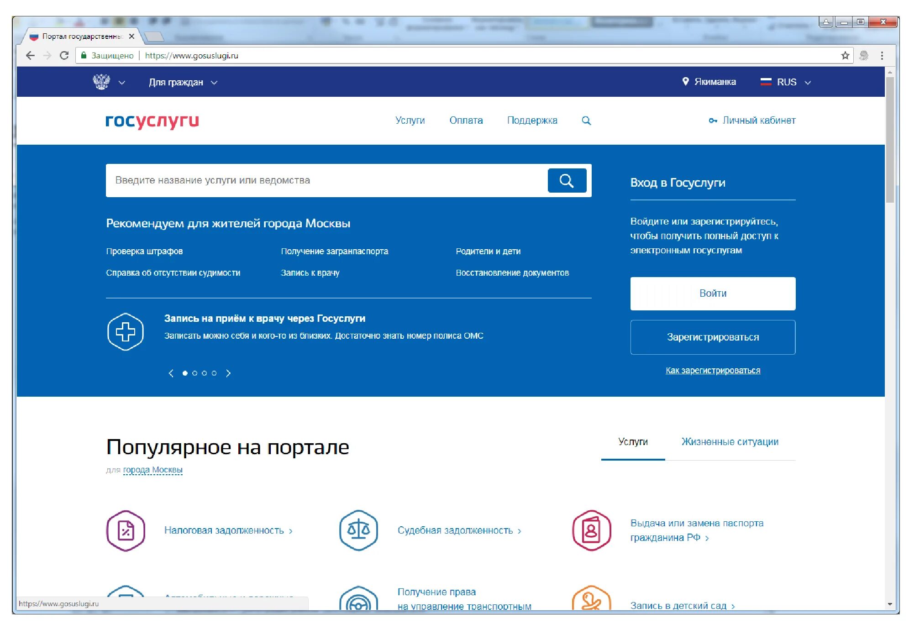
Task: Select the first carousel dot
Action: pyautogui.click(x=185, y=373)
